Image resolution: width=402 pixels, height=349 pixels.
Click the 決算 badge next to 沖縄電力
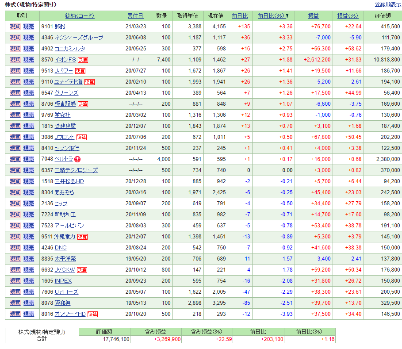[x=82, y=237]
